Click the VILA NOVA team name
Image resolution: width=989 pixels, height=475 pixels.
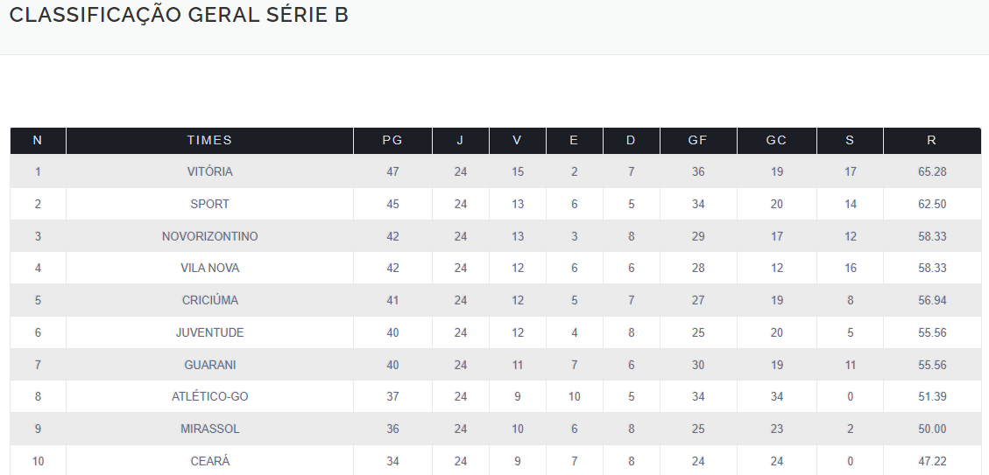[x=209, y=268]
